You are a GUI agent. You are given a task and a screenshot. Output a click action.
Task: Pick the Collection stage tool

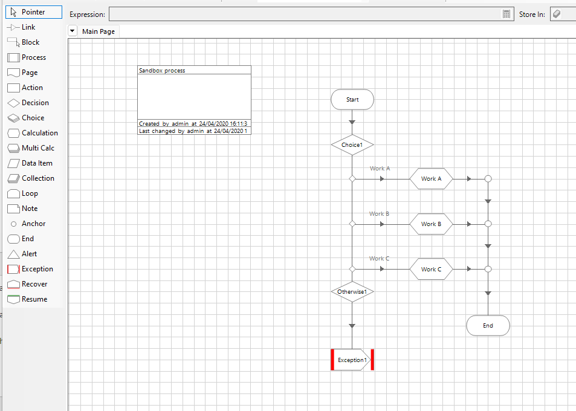[37, 178]
